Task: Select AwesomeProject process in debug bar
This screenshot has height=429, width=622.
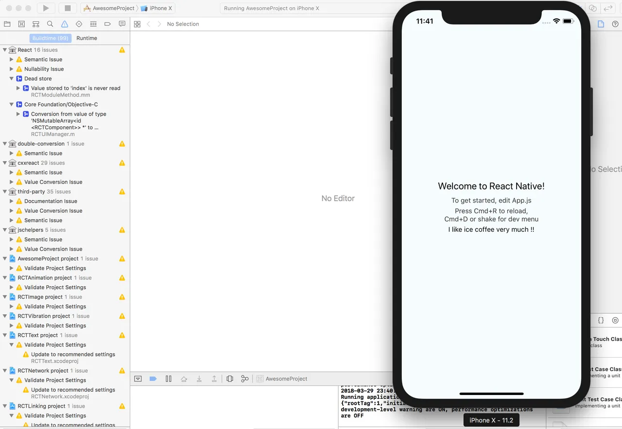Action: click(x=282, y=378)
